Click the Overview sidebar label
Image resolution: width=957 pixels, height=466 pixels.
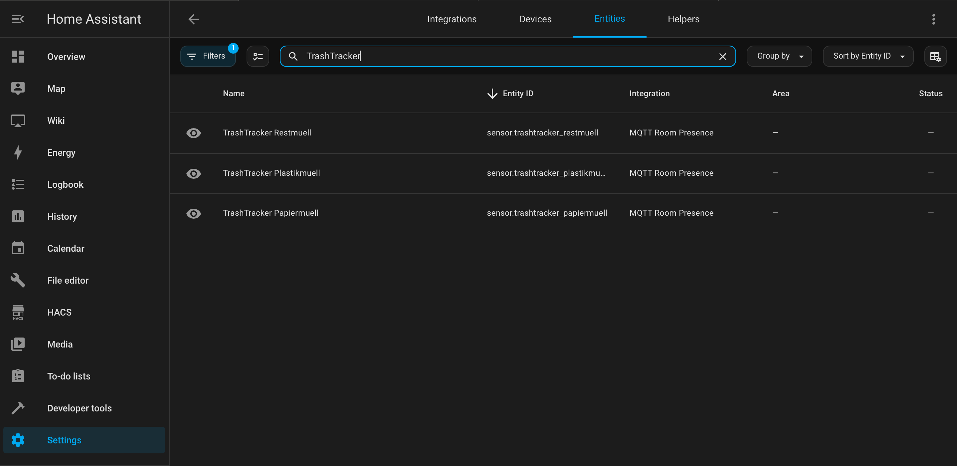(x=66, y=57)
